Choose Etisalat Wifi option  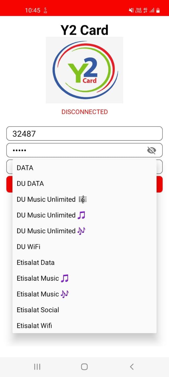tap(84, 325)
